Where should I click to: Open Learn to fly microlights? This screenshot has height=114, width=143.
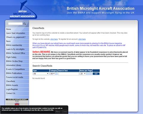click(17, 49)
